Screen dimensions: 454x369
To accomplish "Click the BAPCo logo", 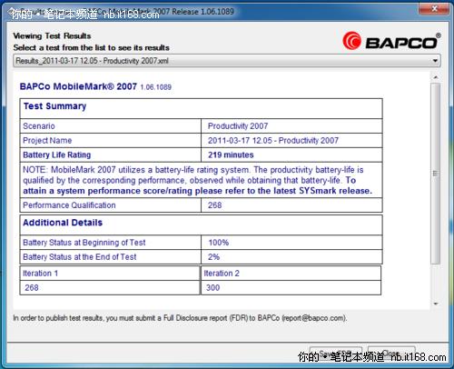I will pyautogui.click(x=391, y=41).
